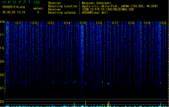Screen dimensions: 169x107
Task: Click the 1.1 kHz axis label
Action: click(x=2, y=35)
